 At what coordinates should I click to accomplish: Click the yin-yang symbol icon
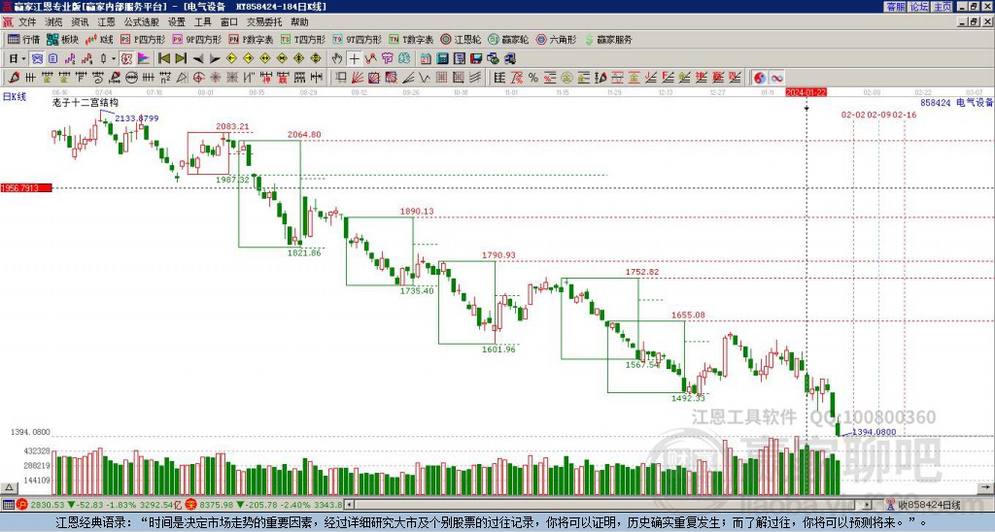pos(760,78)
